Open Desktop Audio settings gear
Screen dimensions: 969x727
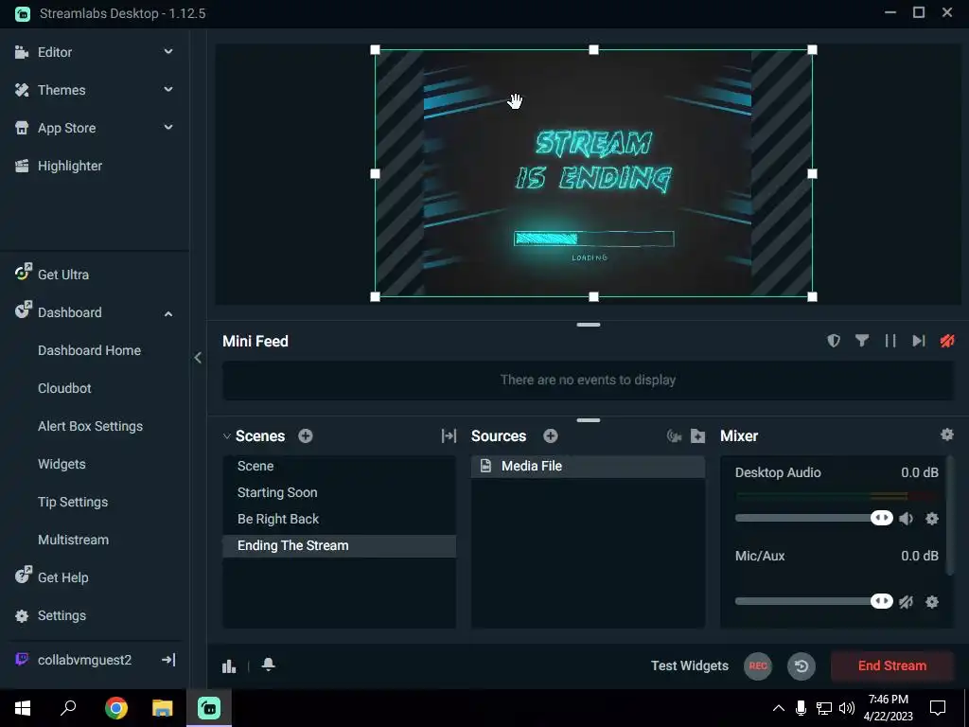[x=932, y=518]
